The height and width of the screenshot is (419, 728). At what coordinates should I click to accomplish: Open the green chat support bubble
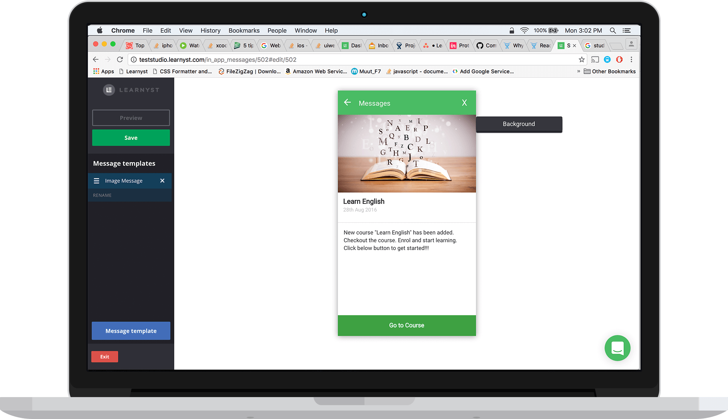[617, 348]
